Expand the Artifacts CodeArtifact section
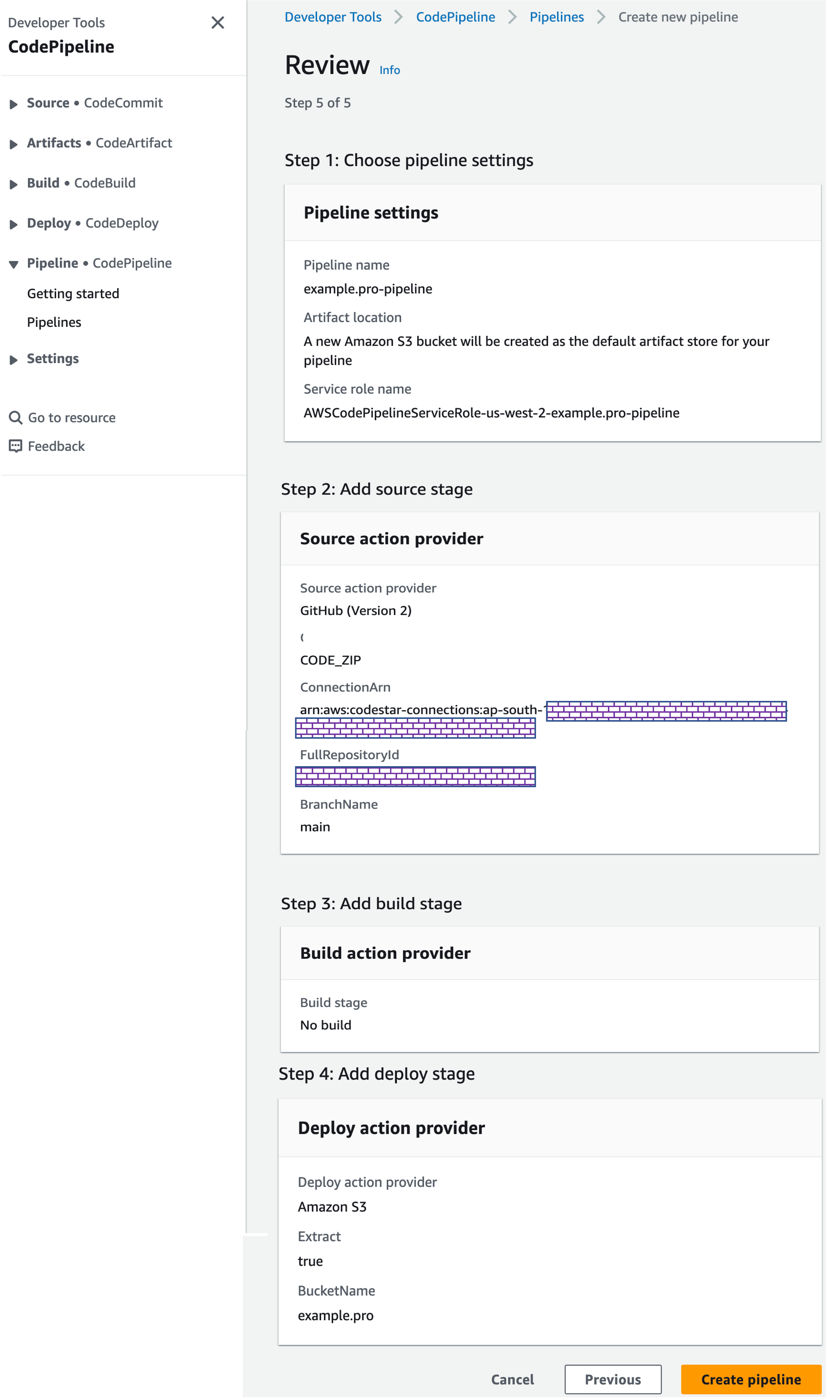This screenshot has width=826, height=1400. tap(14, 144)
